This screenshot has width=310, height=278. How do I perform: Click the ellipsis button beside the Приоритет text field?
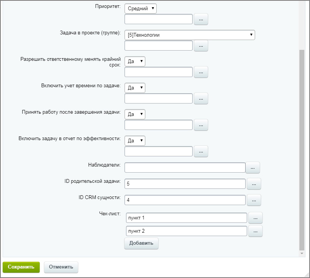coord(201,19)
